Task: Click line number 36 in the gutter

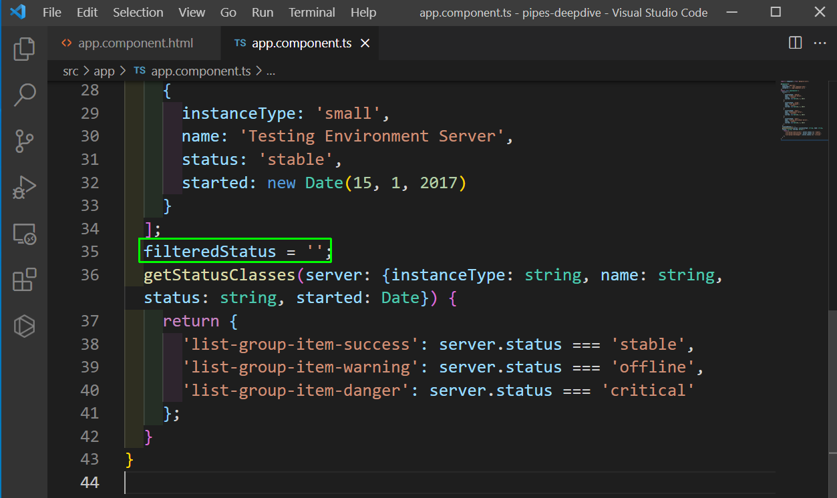Action: (90, 275)
